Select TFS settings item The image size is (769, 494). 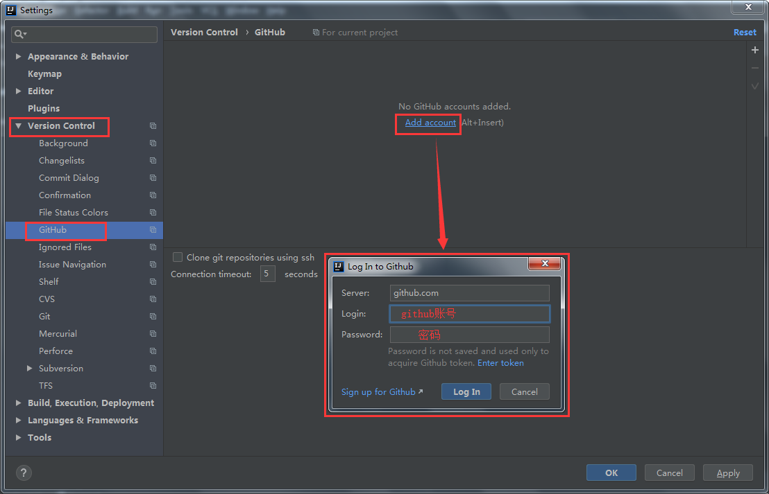pos(46,386)
